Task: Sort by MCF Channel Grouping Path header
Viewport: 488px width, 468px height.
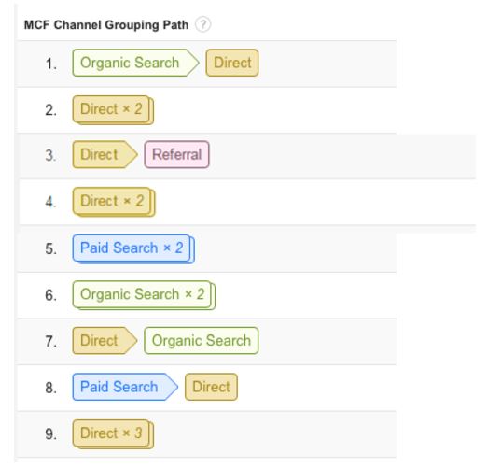Action: click(x=106, y=25)
